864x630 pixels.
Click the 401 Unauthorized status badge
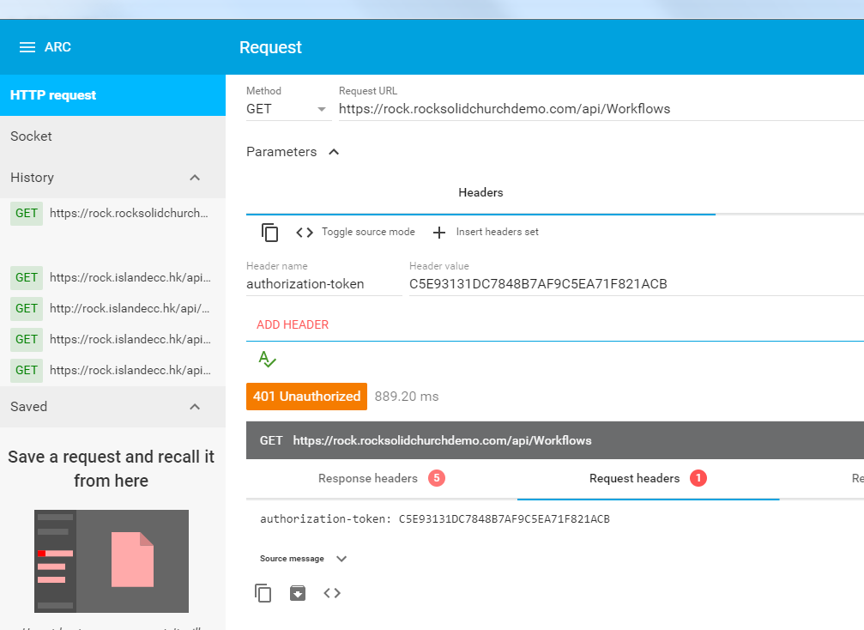pyautogui.click(x=306, y=397)
